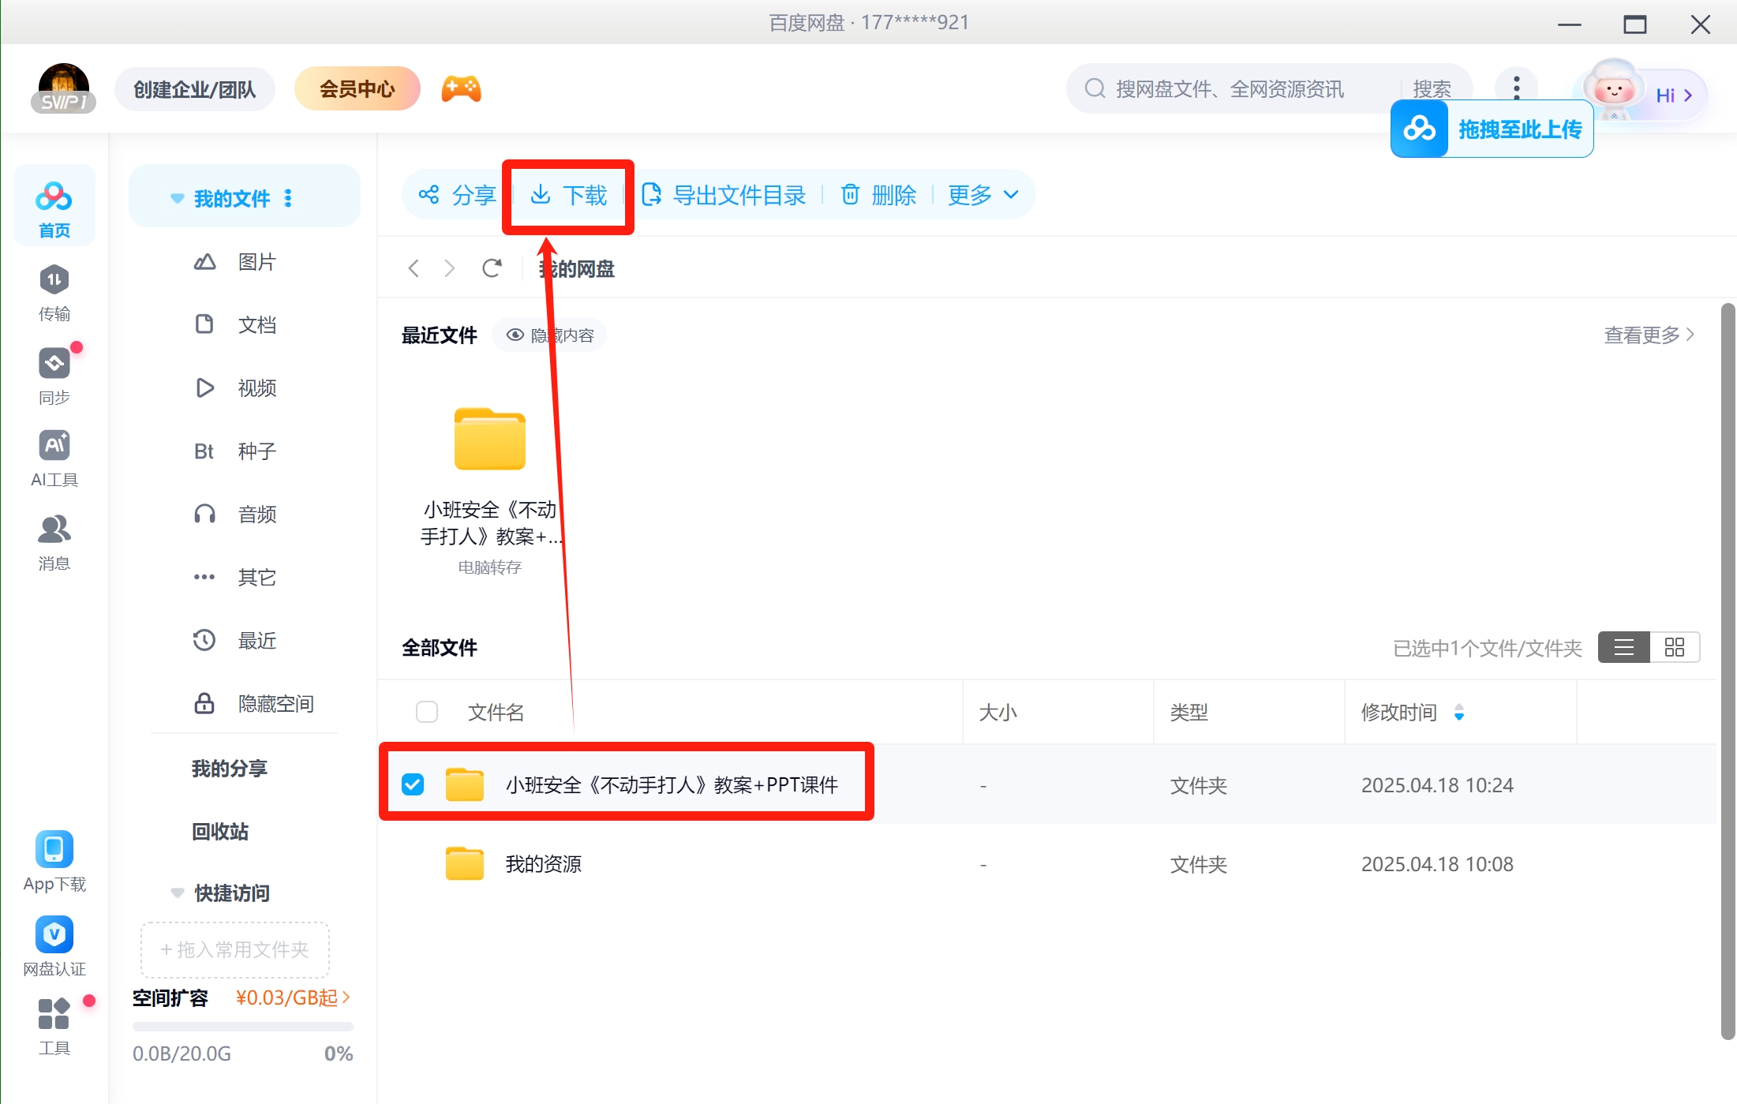Click the 文件名 column header
The height and width of the screenshot is (1104, 1737).
[x=496, y=712]
